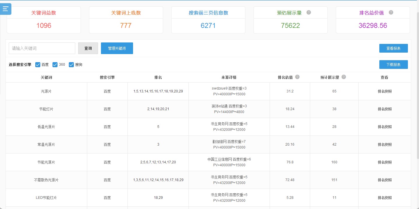Focus the 请输入关键词 input field

click(42, 48)
